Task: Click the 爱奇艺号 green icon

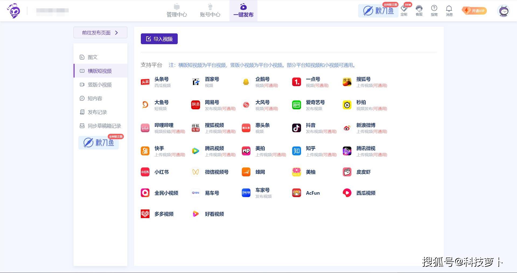Action: tap(296, 105)
